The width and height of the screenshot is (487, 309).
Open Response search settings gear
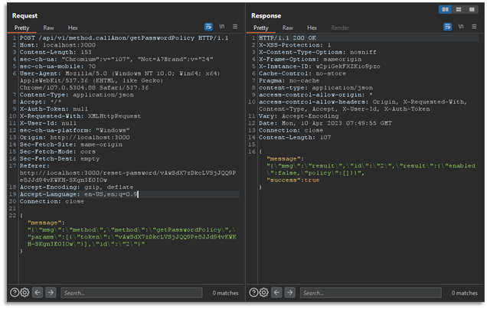coord(263,293)
